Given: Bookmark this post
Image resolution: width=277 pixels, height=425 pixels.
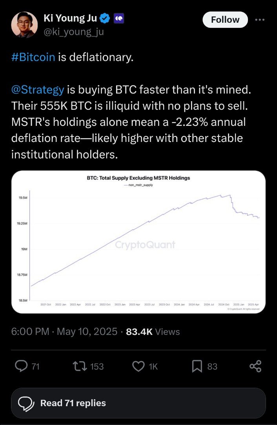Looking at the screenshot, I should tap(197, 366).
